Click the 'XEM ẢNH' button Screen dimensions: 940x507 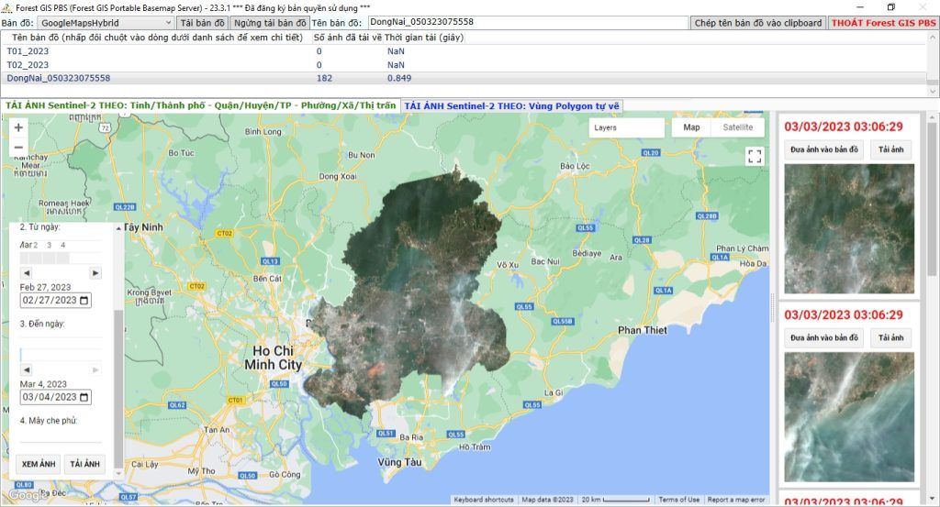39,464
